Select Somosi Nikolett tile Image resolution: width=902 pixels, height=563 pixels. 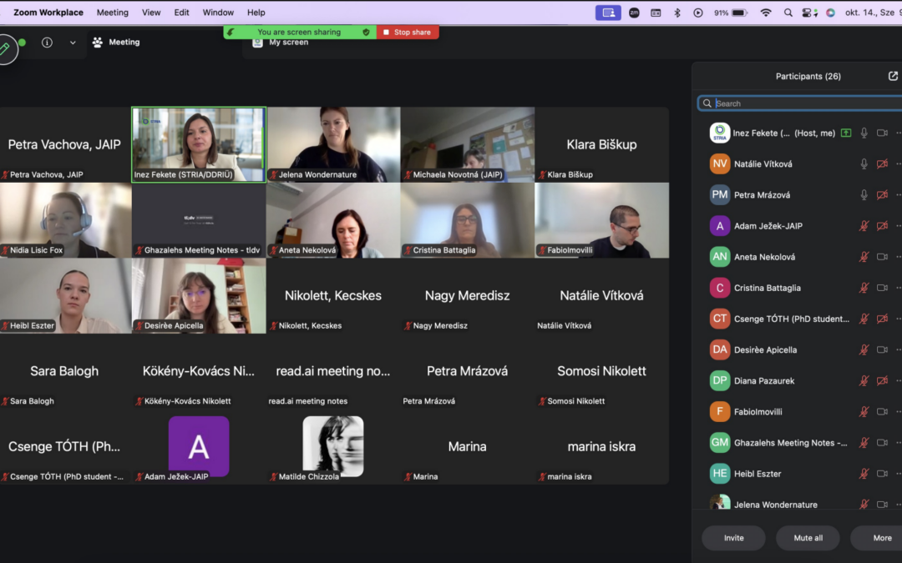click(601, 371)
